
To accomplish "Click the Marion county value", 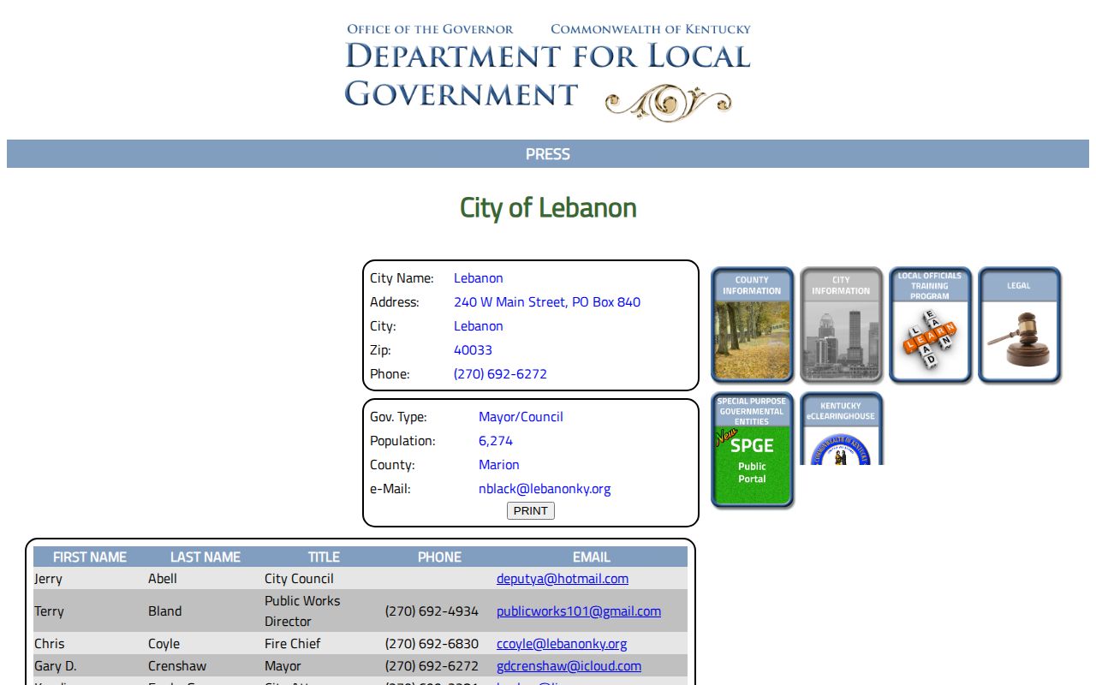I will (x=499, y=465).
